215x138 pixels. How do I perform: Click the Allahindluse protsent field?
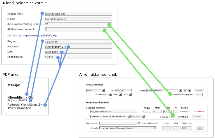pyautogui.click(x=78, y=29)
